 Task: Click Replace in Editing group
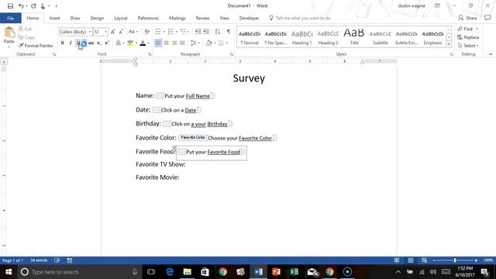coord(468,37)
